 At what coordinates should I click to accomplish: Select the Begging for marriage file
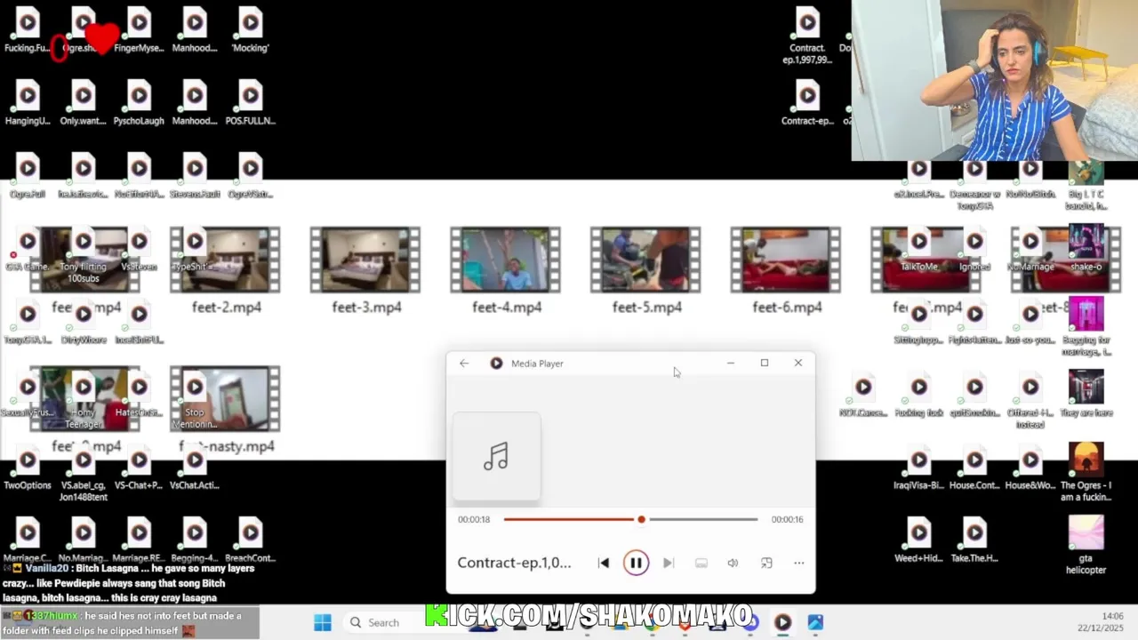1086,327
